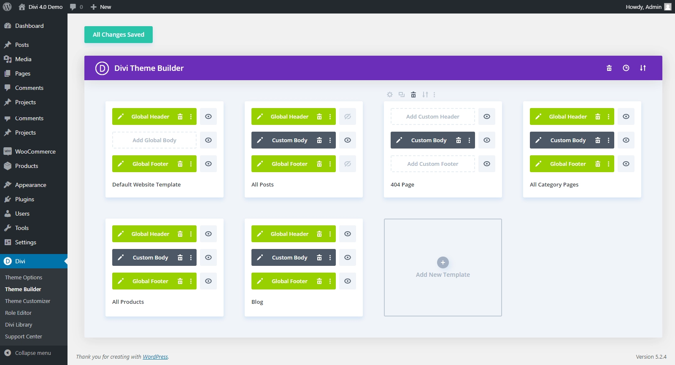Hide Custom Body in All Posts template
This screenshot has width=675, height=365.
(x=348, y=140)
